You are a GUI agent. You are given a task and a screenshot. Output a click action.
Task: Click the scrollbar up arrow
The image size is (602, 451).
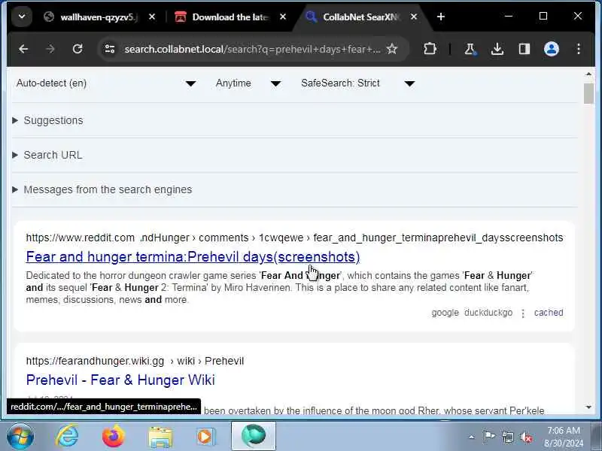click(589, 74)
